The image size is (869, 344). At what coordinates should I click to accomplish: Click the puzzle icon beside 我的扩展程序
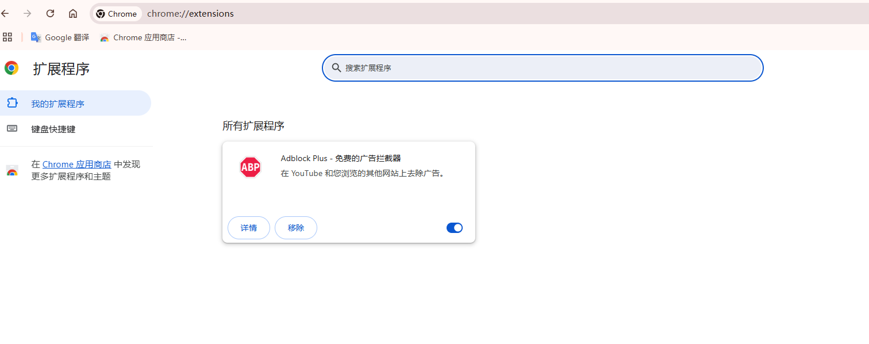pyautogui.click(x=12, y=103)
